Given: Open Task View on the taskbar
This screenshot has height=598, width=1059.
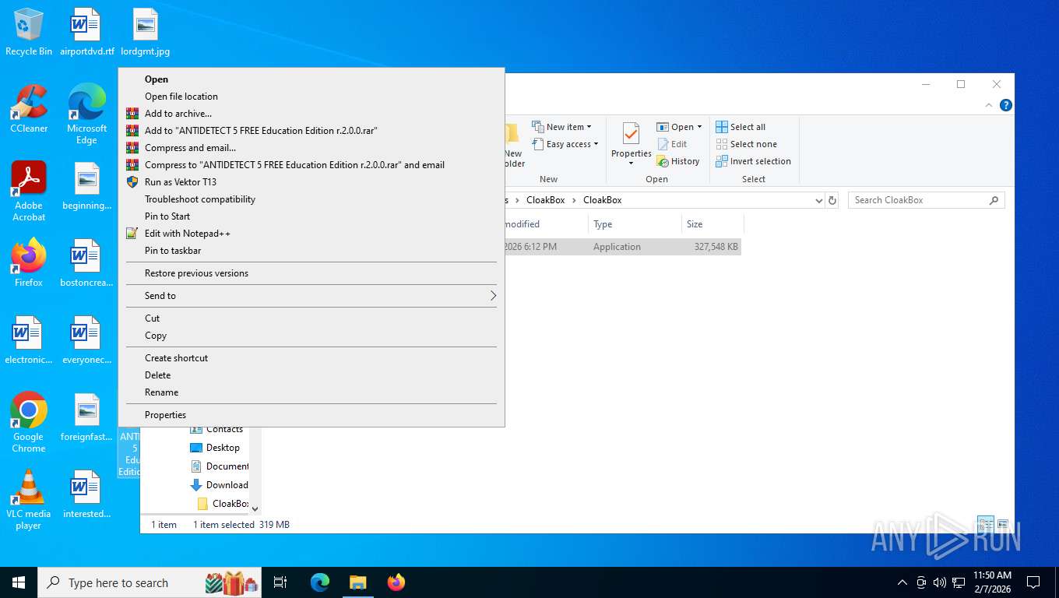Looking at the screenshot, I should (280, 582).
